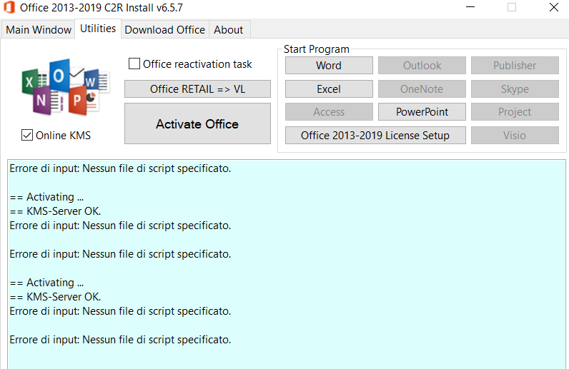
Task: Select the Utilities tab
Action: (98, 29)
